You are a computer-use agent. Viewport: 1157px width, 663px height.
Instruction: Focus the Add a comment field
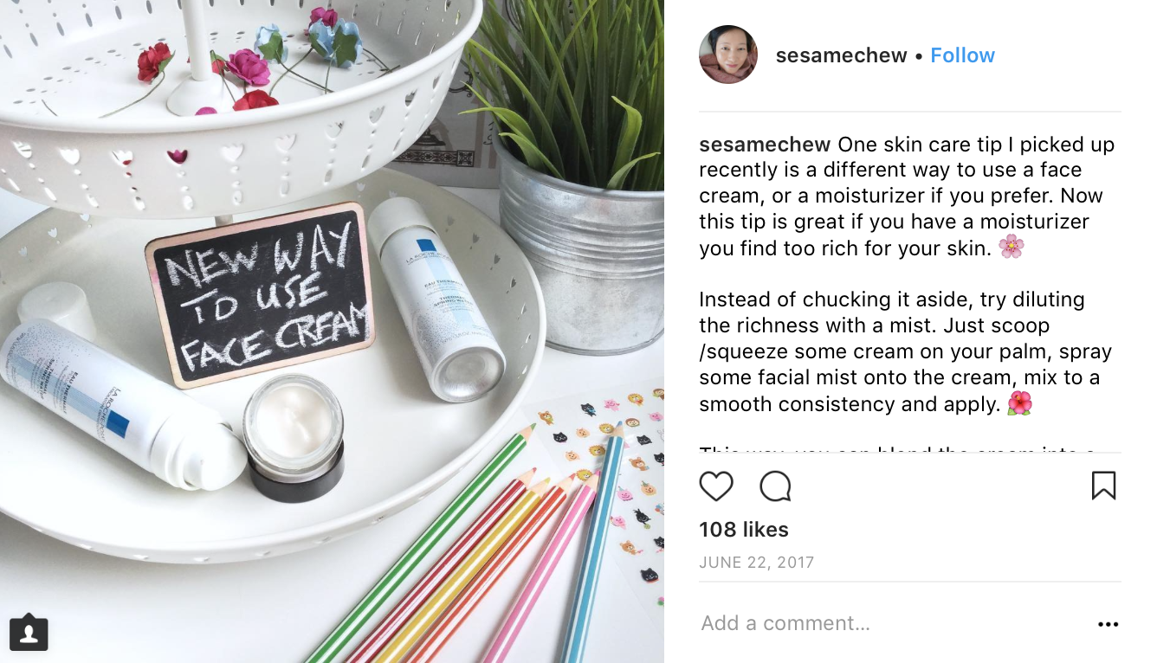(892, 623)
